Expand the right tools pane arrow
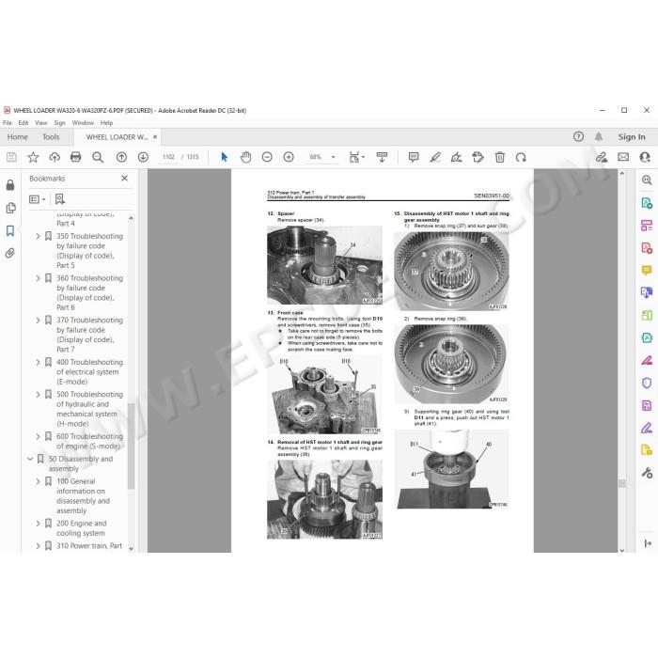 [648, 543]
